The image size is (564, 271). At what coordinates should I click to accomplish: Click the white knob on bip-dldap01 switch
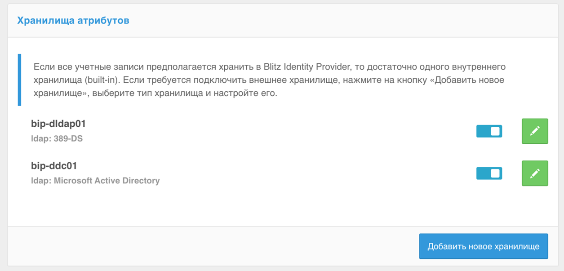click(495, 131)
